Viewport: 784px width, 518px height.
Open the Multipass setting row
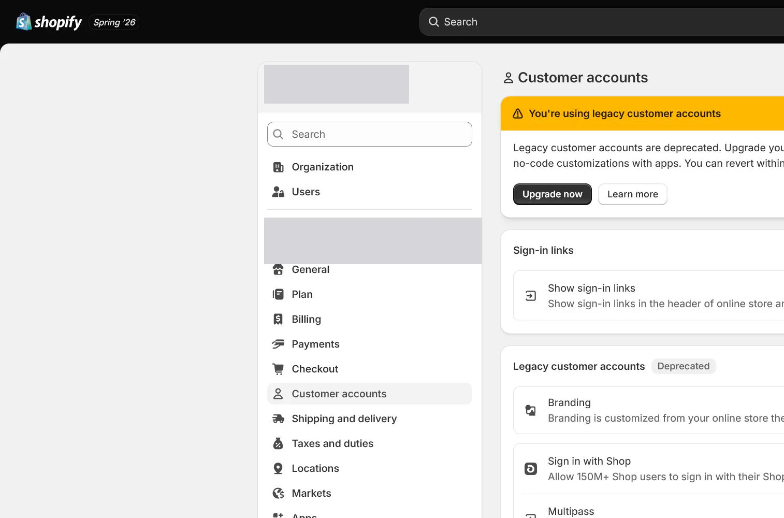(x=648, y=507)
